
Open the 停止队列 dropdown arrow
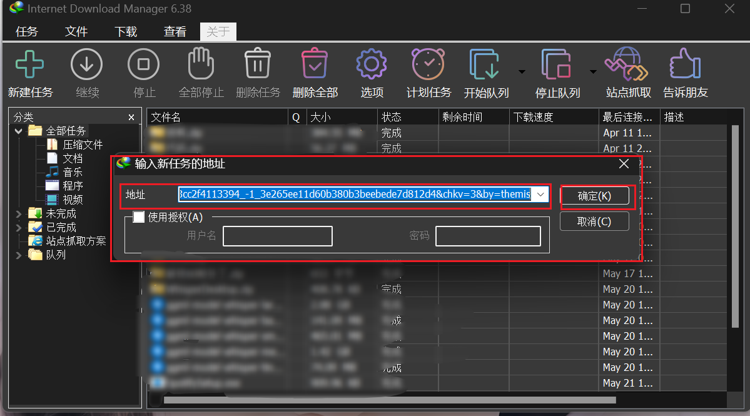click(593, 72)
